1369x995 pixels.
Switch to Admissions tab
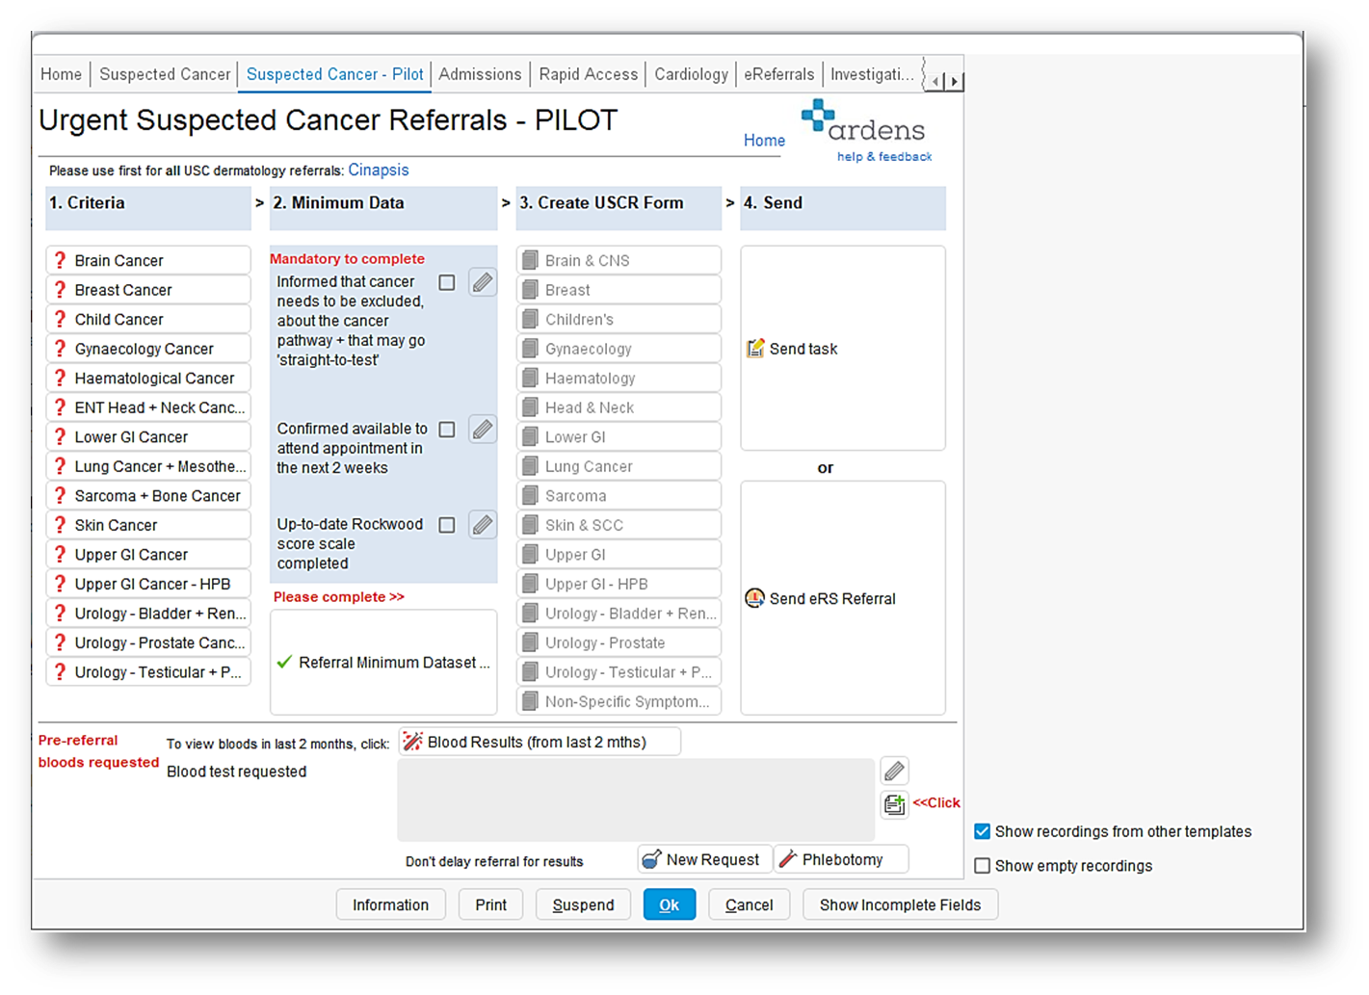click(480, 74)
